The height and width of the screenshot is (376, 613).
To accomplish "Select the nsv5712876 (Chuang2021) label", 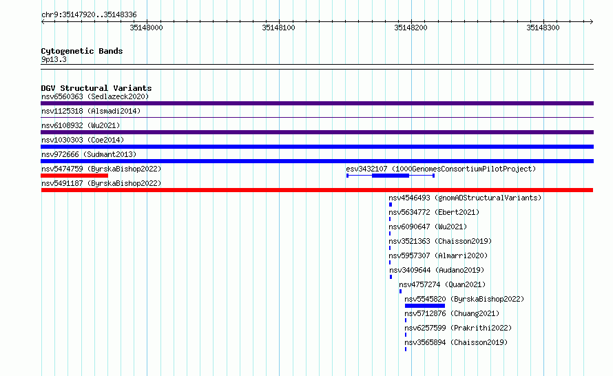I will [452, 313].
